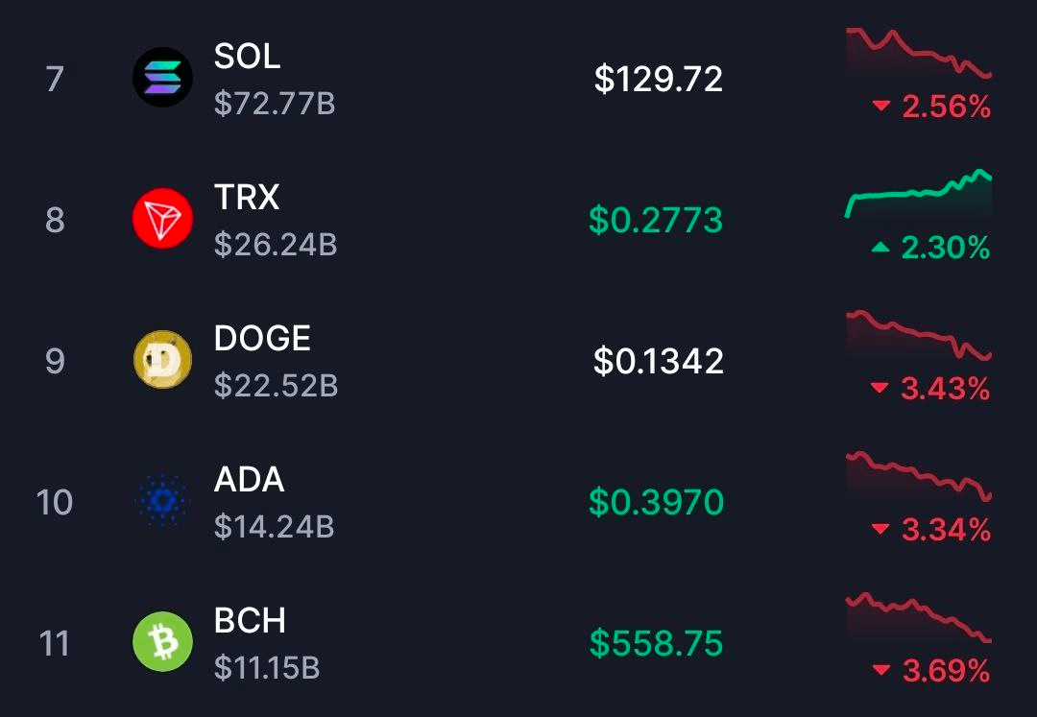Click the SOL price $129.72
Viewport: 1037px width, 717px height.
click(658, 79)
